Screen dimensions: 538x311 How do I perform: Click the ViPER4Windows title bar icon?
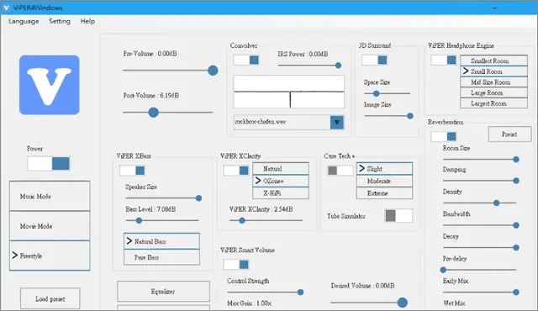pyautogui.click(x=6, y=8)
